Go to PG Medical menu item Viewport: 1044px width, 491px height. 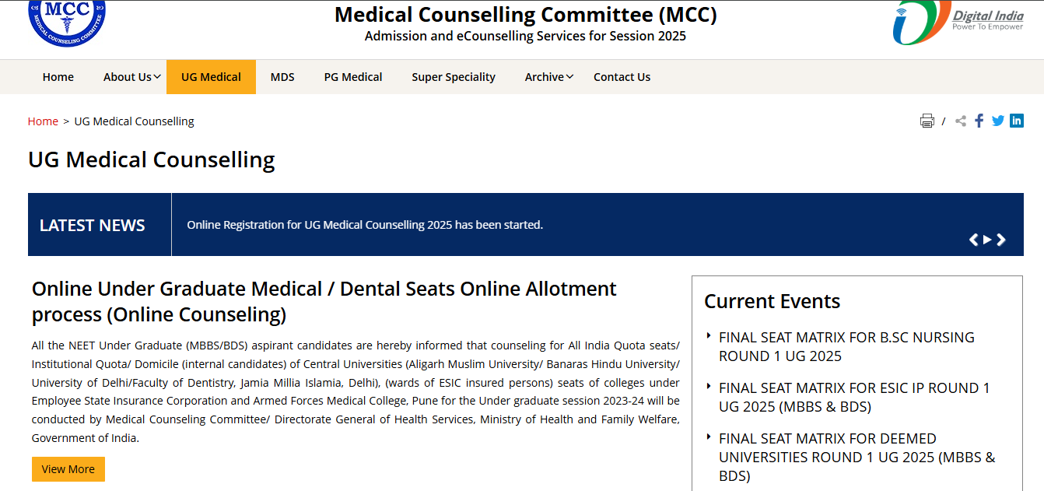[x=353, y=77]
